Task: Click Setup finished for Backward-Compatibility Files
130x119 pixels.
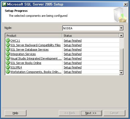Action: (x=72, y=45)
